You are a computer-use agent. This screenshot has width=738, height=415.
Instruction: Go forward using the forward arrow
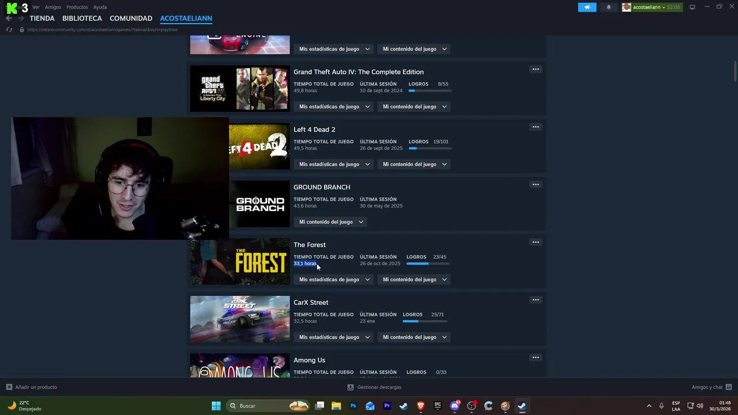click(x=21, y=18)
